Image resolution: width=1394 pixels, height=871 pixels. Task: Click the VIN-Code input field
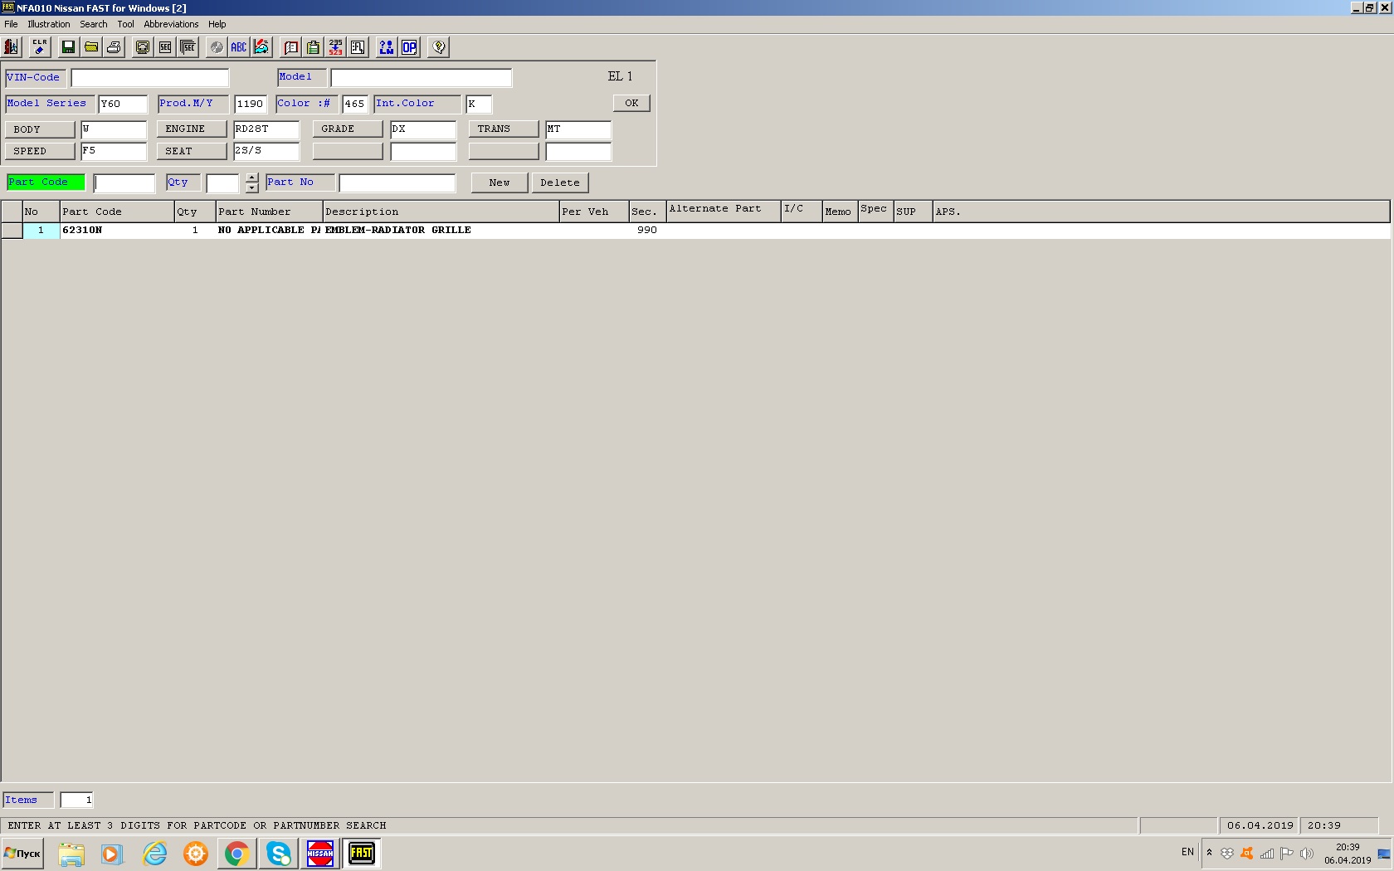point(150,78)
